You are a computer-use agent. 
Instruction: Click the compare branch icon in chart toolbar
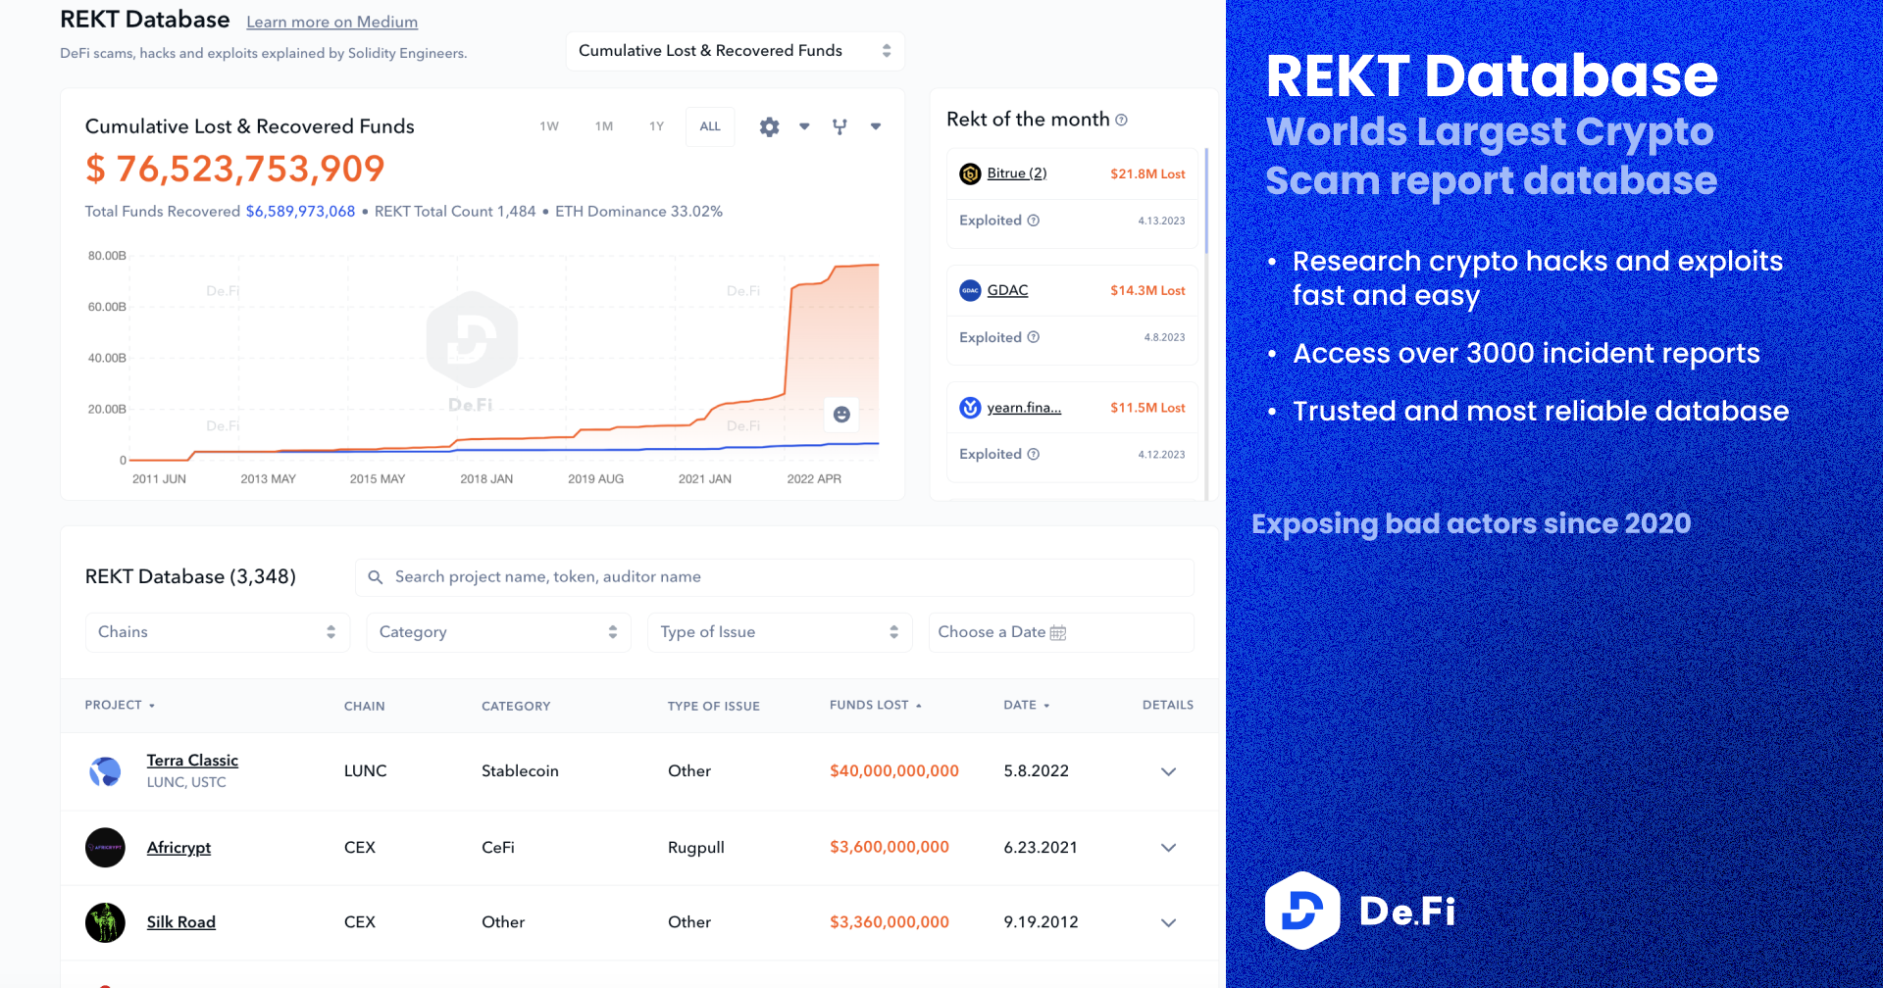(x=840, y=126)
